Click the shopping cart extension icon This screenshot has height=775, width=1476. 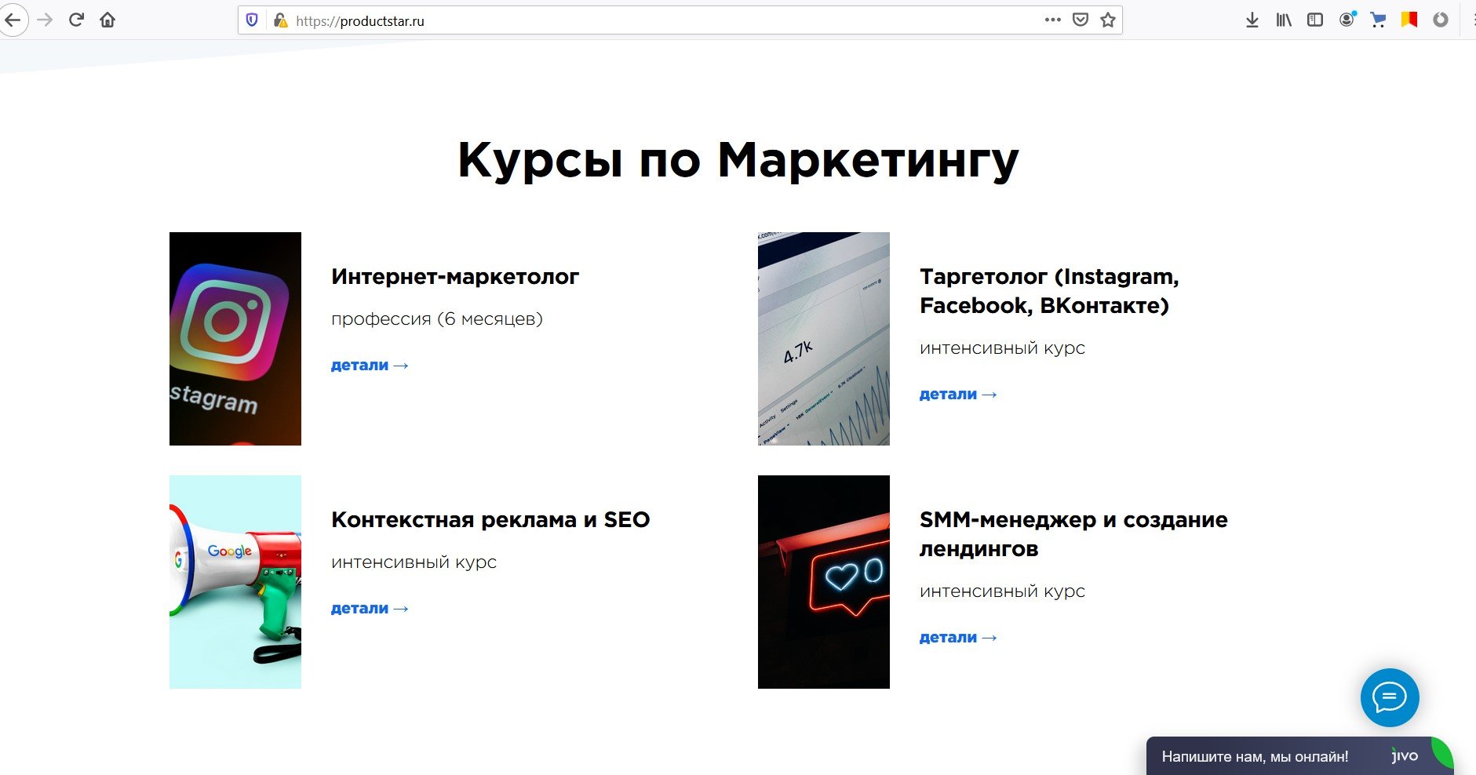click(x=1378, y=20)
